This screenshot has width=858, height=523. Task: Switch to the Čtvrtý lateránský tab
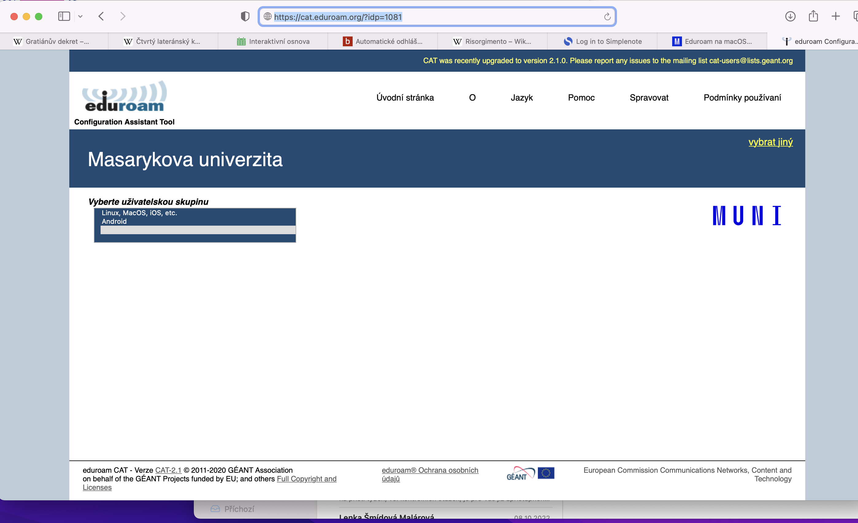[x=163, y=41]
